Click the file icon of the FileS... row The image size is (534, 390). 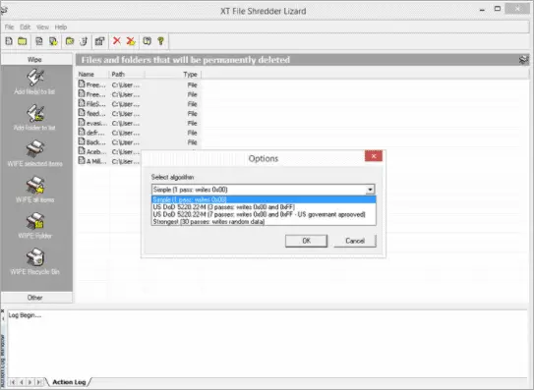[x=82, y=103]
